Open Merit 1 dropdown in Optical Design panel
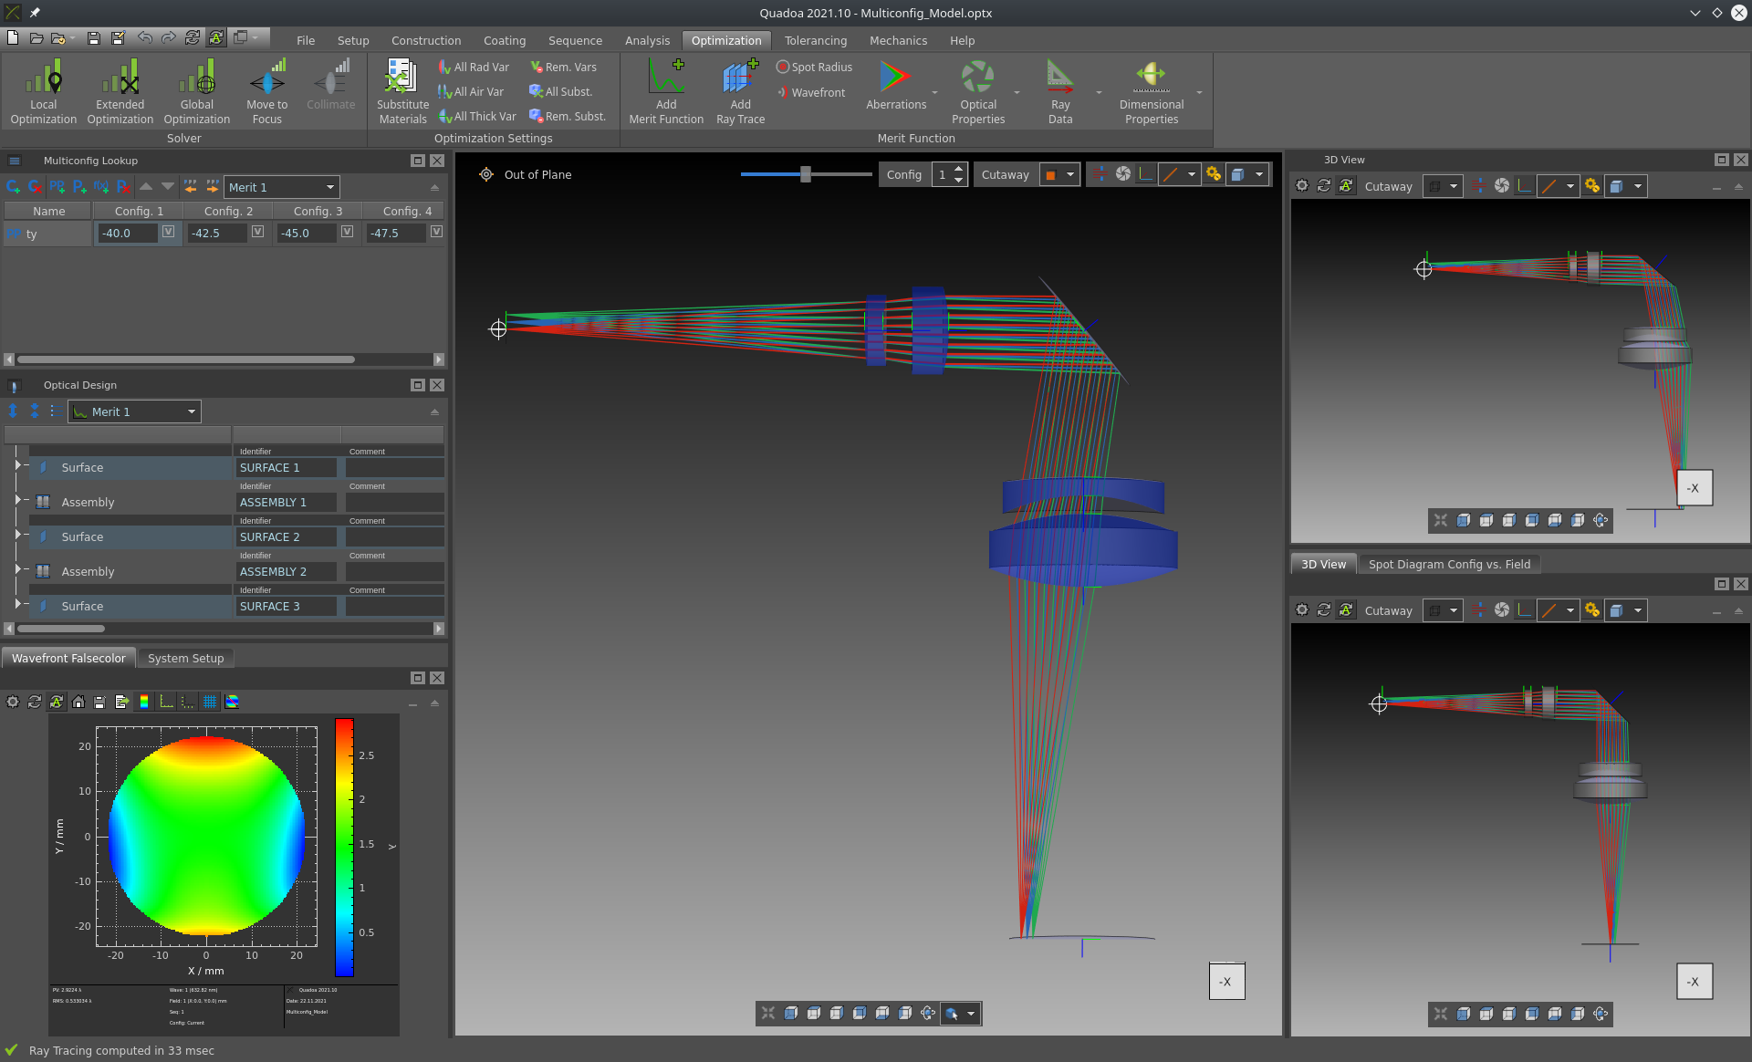 [135, 411]
